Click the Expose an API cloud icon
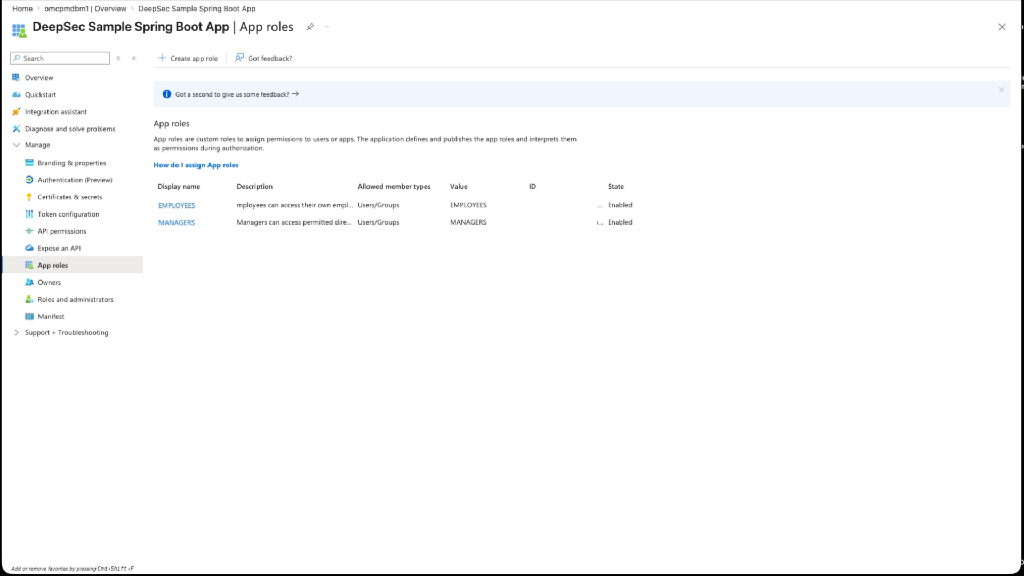Viewport: 1024px width, 576px height. [x=29, y=248]
